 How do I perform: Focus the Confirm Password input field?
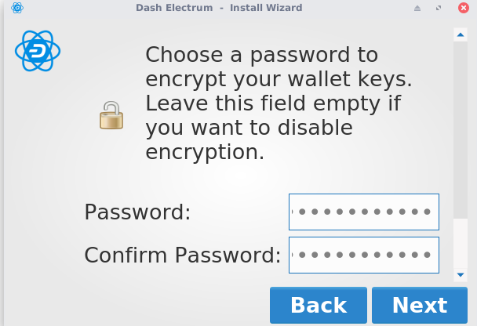[x=363, y=255]
